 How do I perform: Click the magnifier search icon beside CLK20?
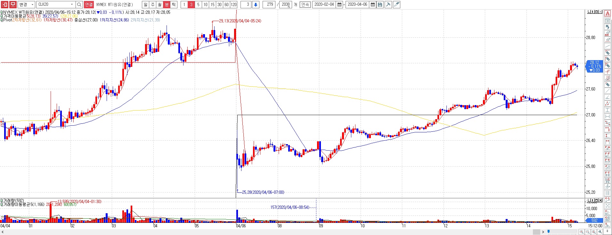tap(79, 4)
